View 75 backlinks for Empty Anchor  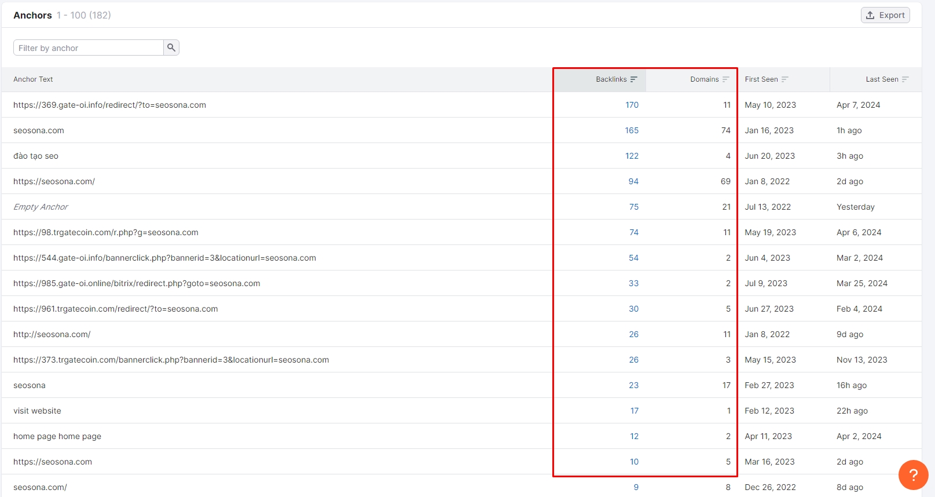pos(634,207)
